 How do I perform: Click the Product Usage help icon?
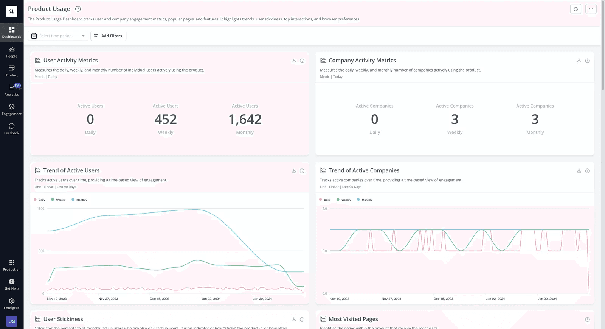click(78, 9)
